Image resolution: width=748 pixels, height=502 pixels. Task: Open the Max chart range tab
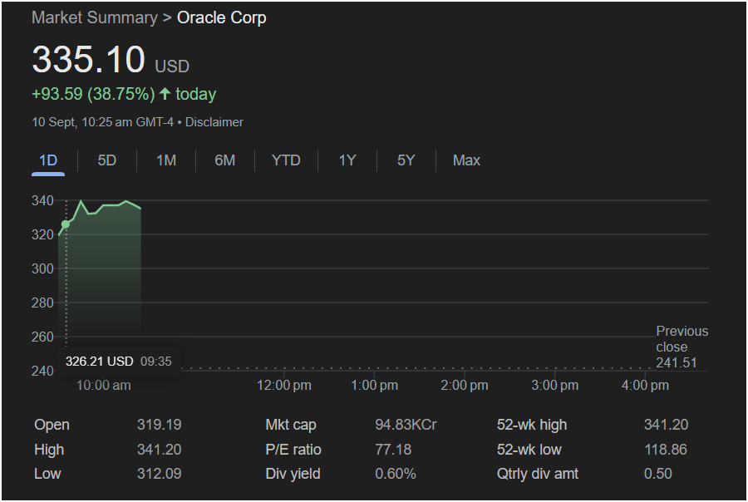(x=466, y=160)
